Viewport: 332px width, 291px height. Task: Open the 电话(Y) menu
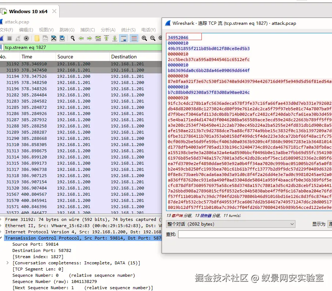[148, 30]
